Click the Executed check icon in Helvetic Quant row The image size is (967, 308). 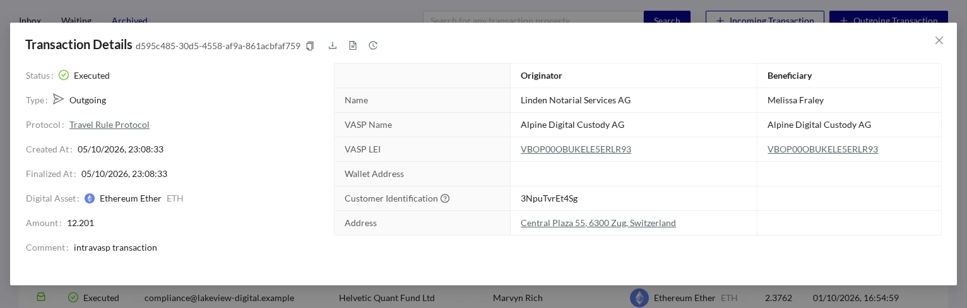click(73, 297)
